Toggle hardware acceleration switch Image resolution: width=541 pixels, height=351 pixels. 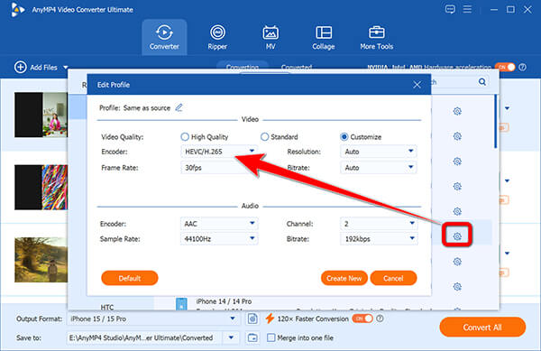coord(505,67)
